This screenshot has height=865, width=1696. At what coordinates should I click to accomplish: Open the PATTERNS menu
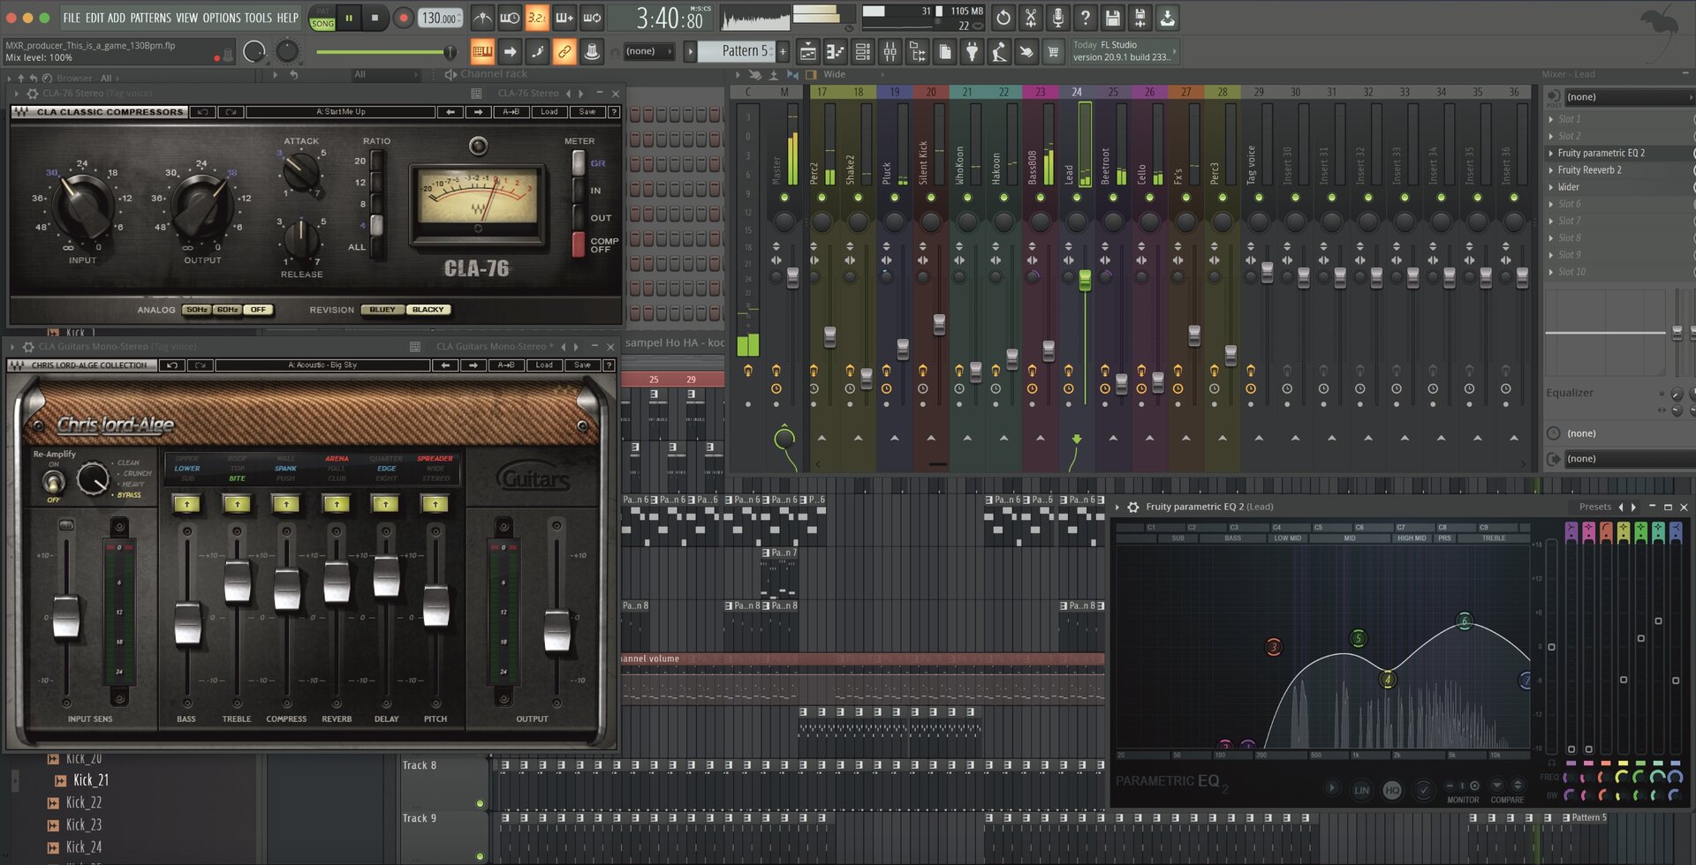[x=150, y=18]
